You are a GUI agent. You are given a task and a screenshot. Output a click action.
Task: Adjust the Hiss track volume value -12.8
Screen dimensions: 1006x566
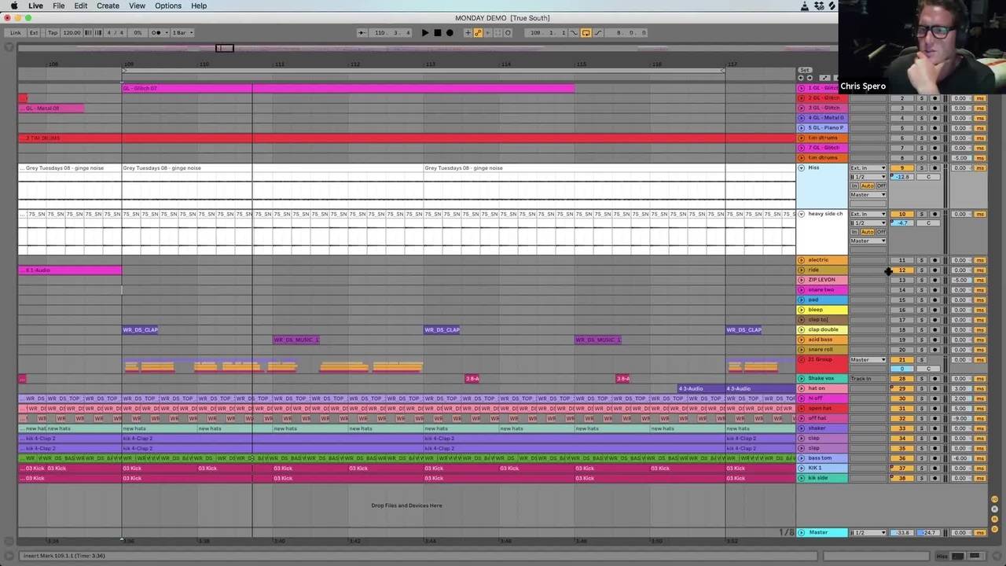(902, 177)
